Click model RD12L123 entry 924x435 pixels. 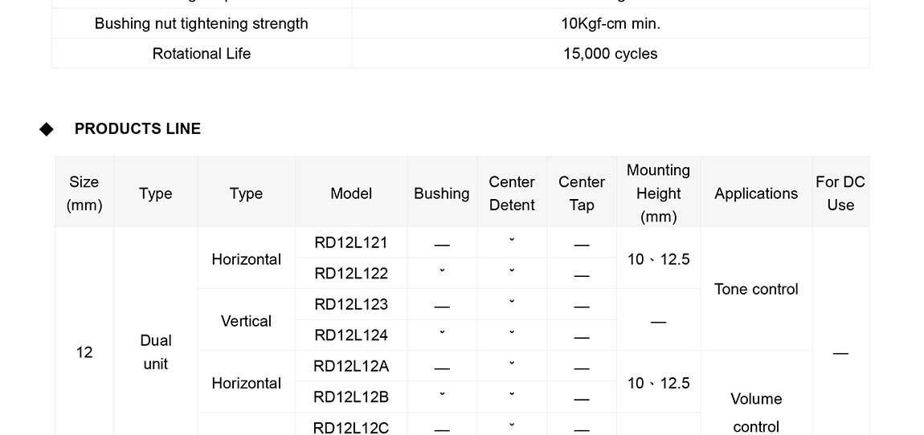351,304
